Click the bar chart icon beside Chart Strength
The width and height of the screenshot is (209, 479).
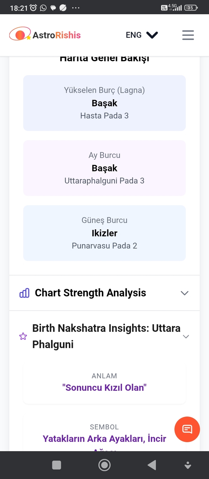24,293
